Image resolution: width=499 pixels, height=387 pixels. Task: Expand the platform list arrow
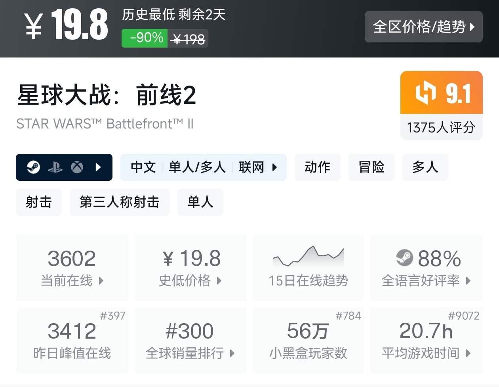tap(99, 167)
